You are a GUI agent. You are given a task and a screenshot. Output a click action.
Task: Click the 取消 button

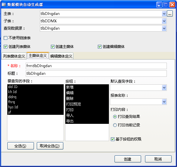[x=158, y=159]
